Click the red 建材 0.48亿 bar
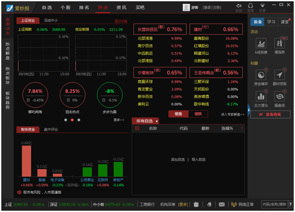The image size is (295, 212). [27, 161]
